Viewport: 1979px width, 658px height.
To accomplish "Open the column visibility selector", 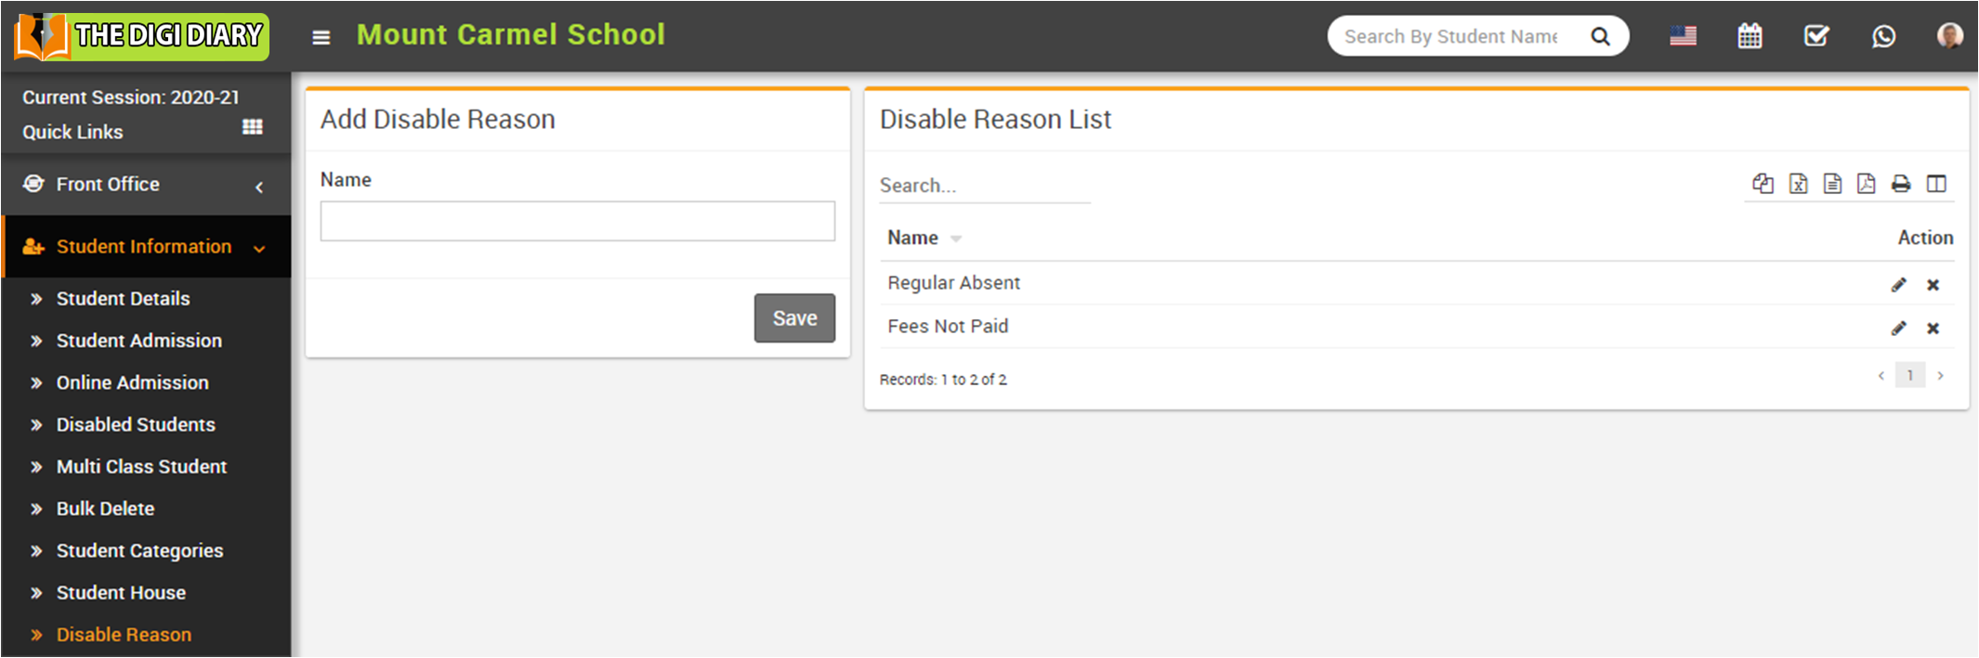I will [x=1936, y=184].
